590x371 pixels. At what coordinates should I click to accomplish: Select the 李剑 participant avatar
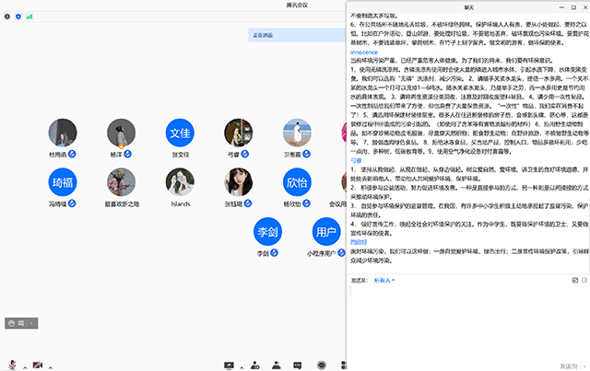[268, 231]
